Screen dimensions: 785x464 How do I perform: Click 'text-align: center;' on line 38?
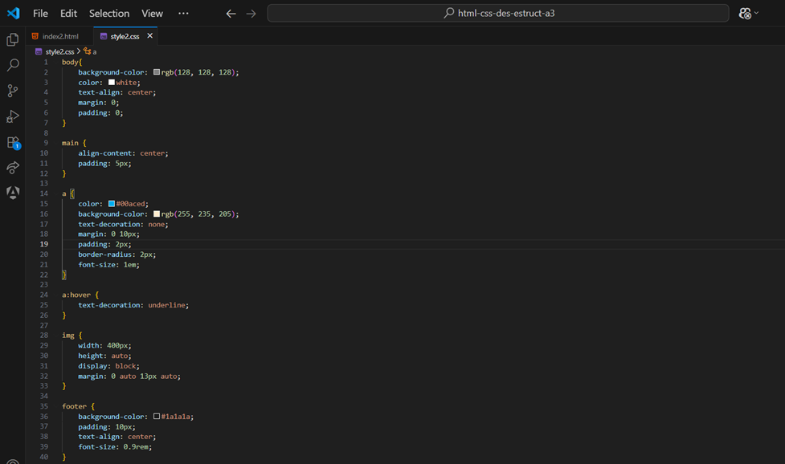pyautogui.click(x=117, y=437)
